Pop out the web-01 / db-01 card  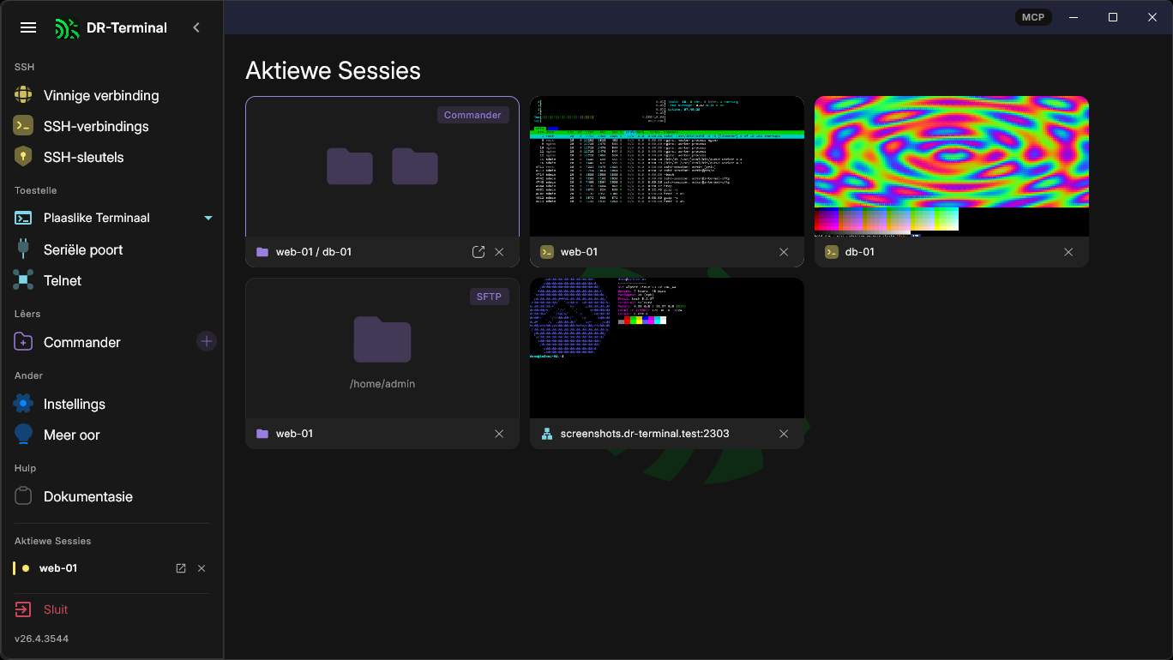(478, 252)
